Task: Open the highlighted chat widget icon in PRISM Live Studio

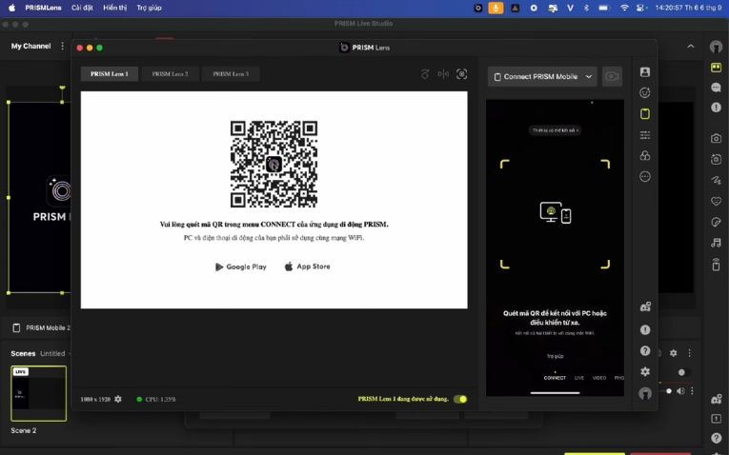Action: 716,68
